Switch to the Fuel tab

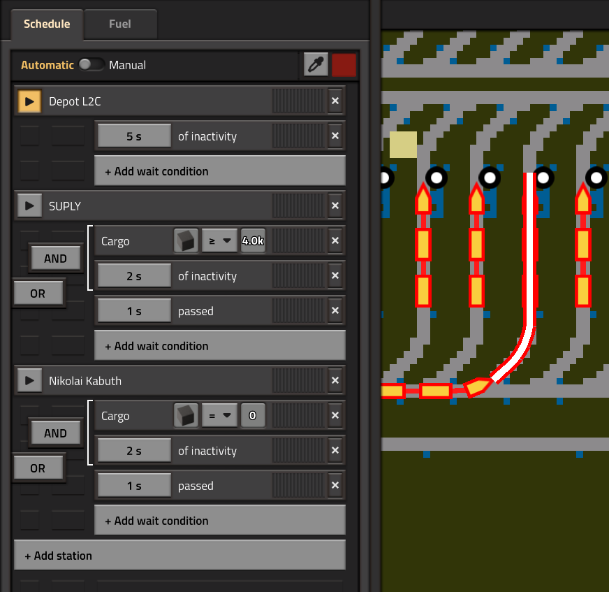pyautogui.click(x=119, y=24)
